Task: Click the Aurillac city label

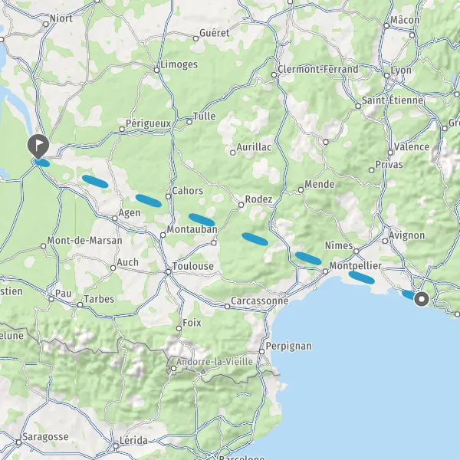Action: [254, 147]
